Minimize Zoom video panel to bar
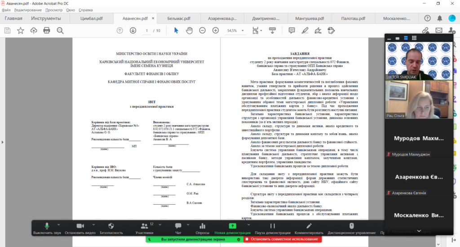 click(389, 38)
